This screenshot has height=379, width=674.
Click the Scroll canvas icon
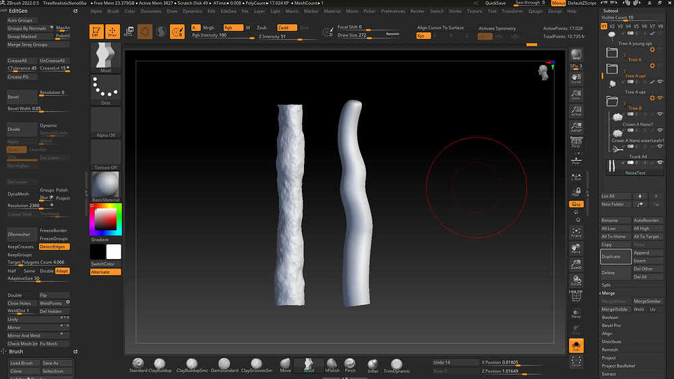[576, 78]
